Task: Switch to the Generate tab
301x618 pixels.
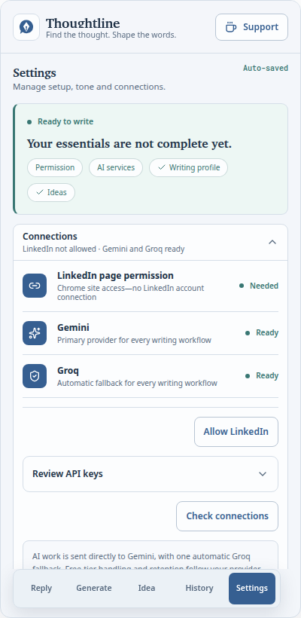Action: coord(93,589)
